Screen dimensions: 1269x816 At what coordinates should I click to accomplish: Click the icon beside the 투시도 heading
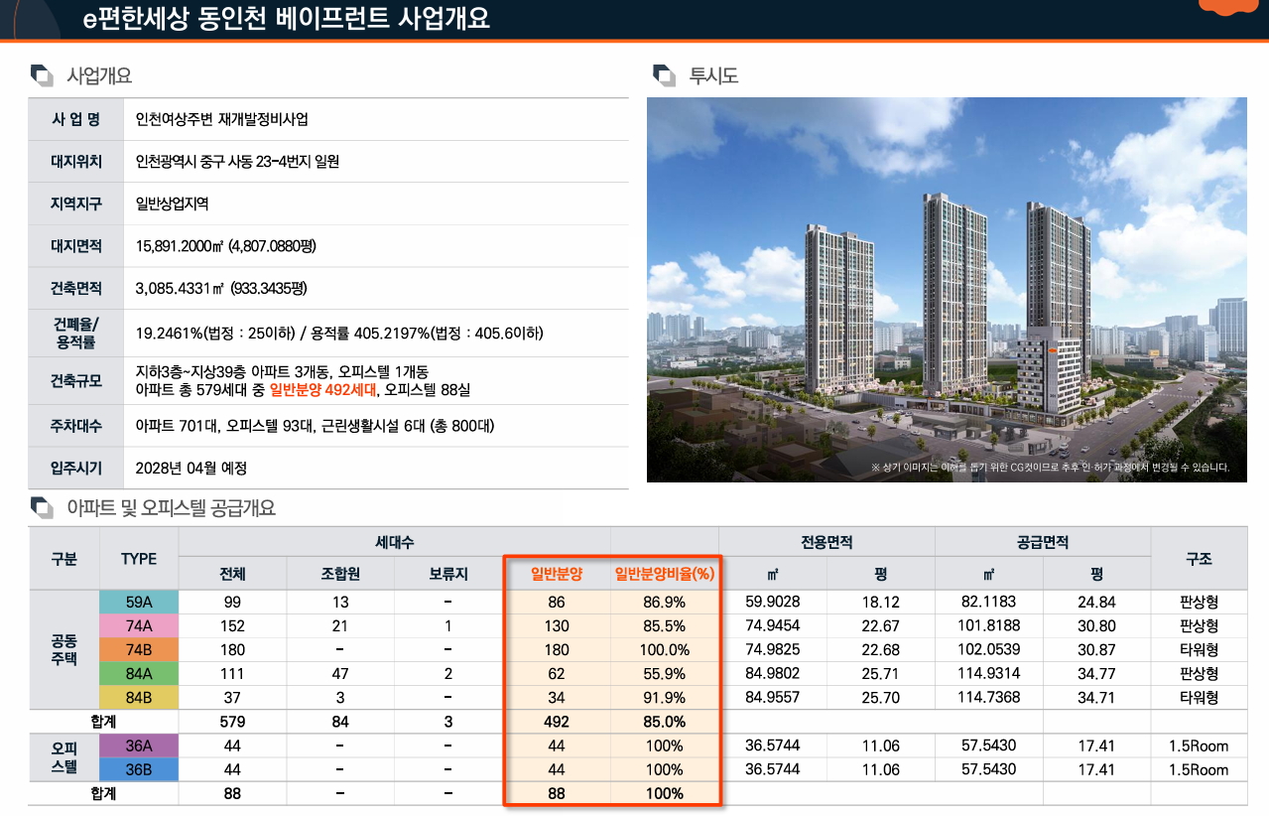[664, 75]
